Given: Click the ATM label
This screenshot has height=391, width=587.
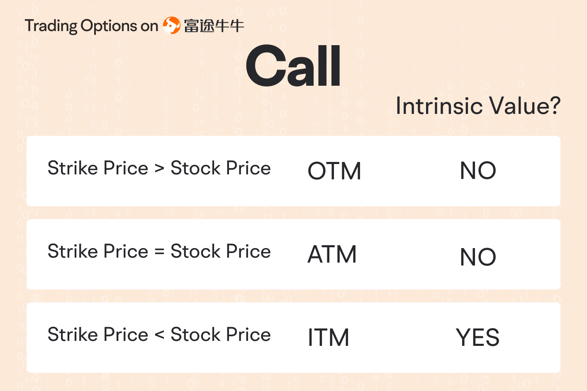Looking at the screenshot, I should click(332, 254).
